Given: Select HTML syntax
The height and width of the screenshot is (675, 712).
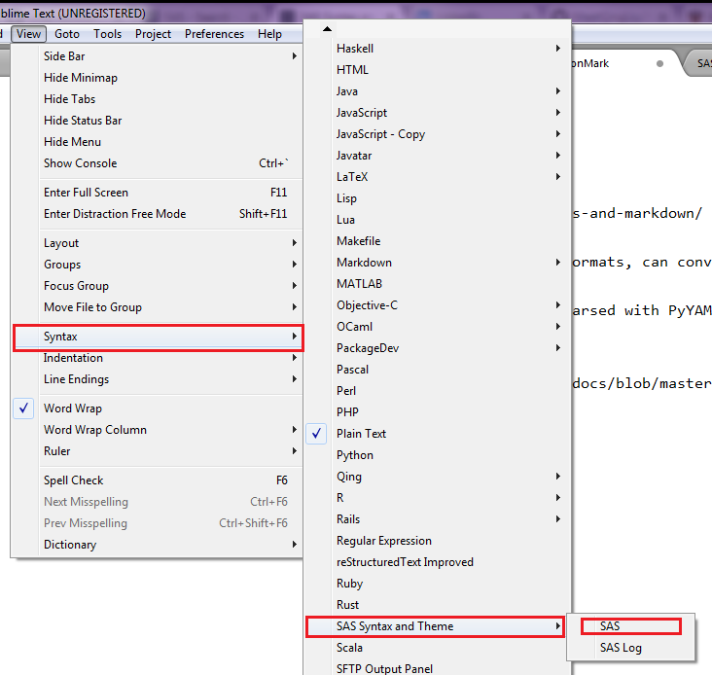Looking at the screenshot, I should (437, 70).
